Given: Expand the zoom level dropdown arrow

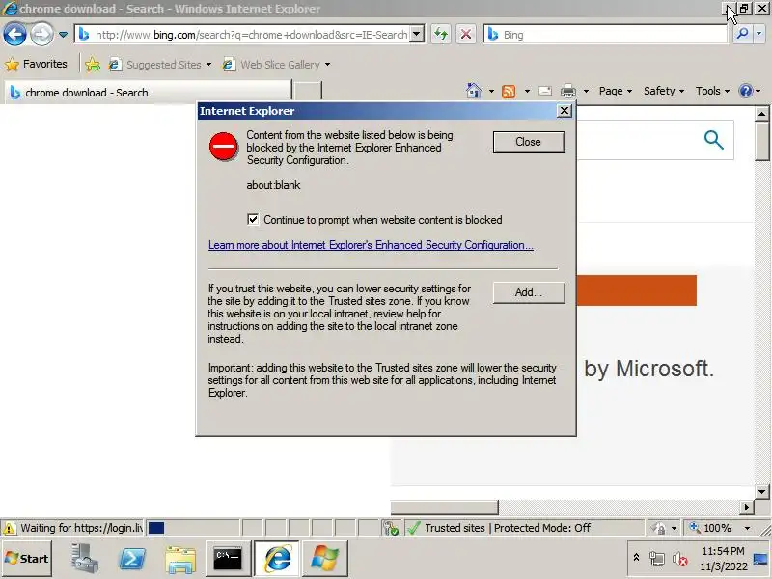Looking at the screenshot, I should 747,528.
